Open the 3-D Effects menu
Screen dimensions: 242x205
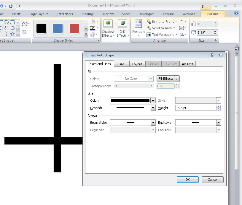click(123, 29)
